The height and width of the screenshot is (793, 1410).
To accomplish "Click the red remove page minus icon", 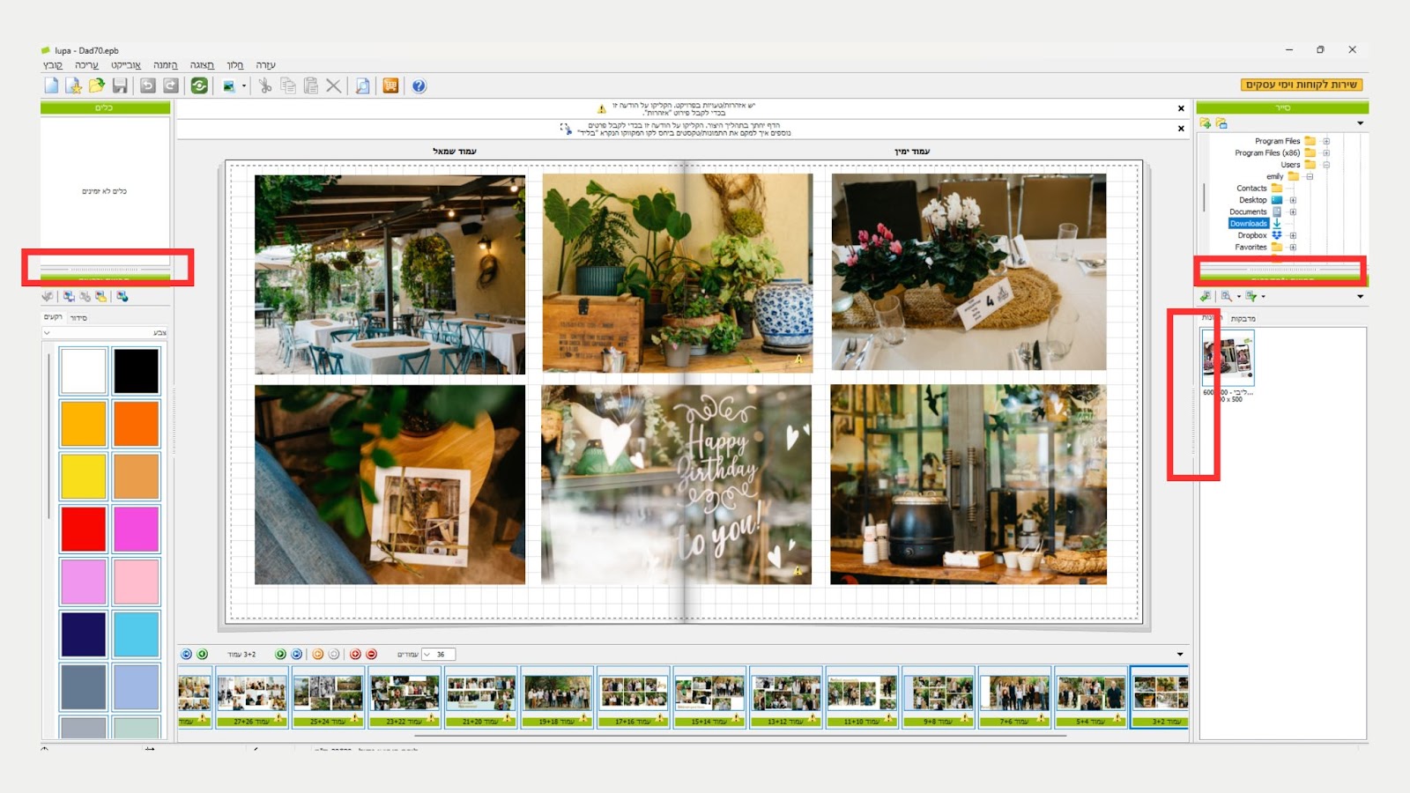I will (x=371, y=654).
